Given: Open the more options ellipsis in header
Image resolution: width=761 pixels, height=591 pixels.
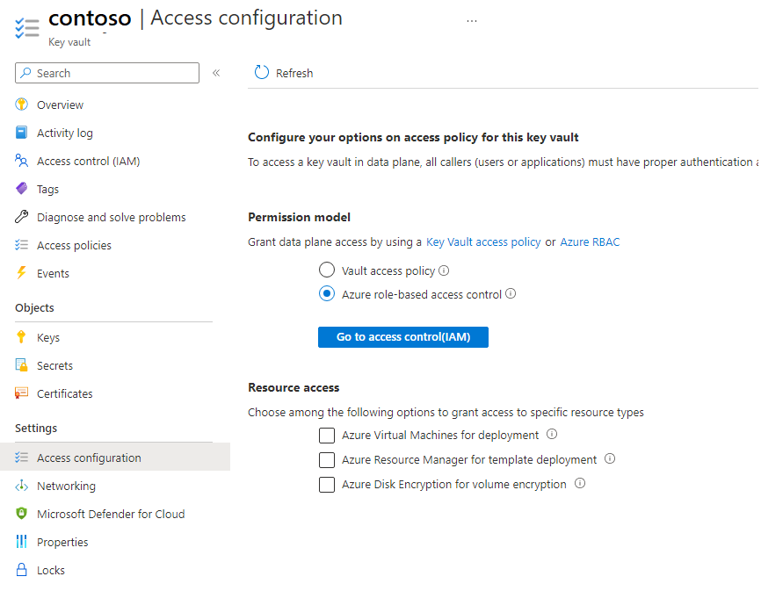Looking at the screenshot, I should (472, 20).
